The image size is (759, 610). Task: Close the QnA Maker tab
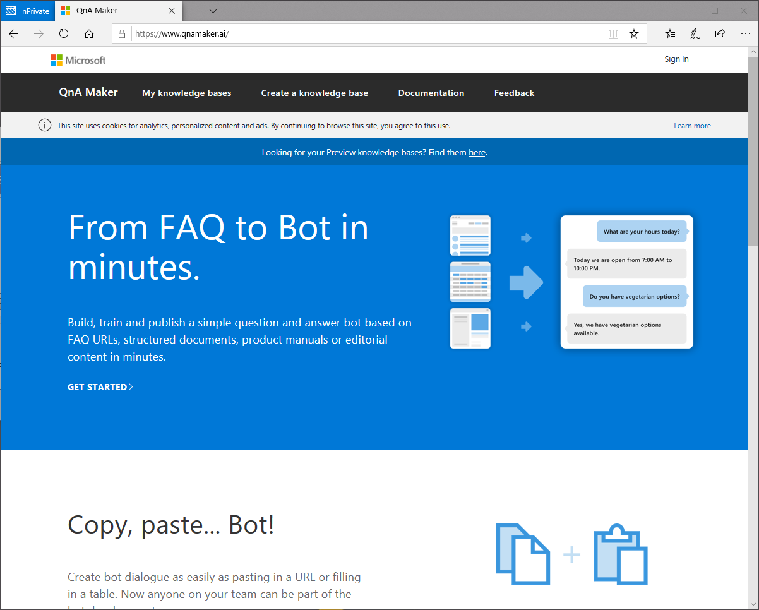coord(172,11)
